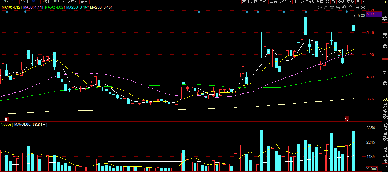The image size is (388, 172).
Task: Click the white MA250: 3.46 label
Action: pyautogui.click(x=101, y=7)
